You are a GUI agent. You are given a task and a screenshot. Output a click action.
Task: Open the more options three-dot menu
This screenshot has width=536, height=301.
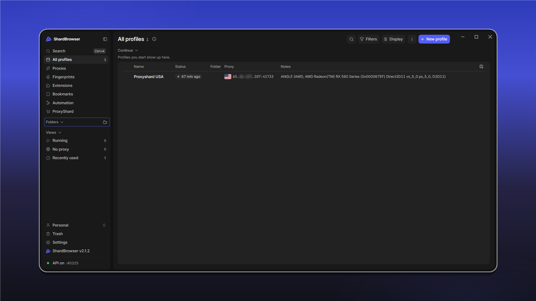(x=412, y=39)
